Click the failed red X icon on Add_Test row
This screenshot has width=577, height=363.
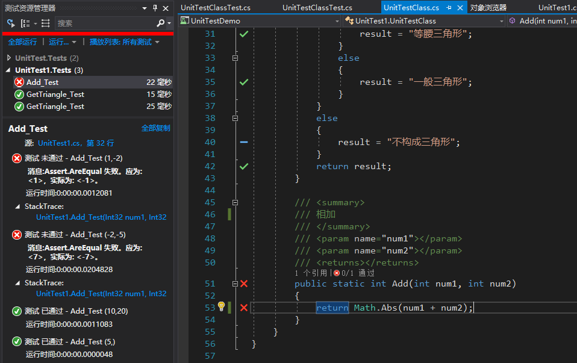(x=19, y=82)
